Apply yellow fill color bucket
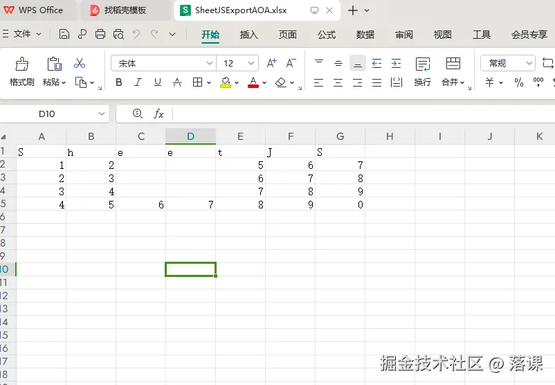The width and height of the screenshot is (555, 385). [x=226, y=82]
